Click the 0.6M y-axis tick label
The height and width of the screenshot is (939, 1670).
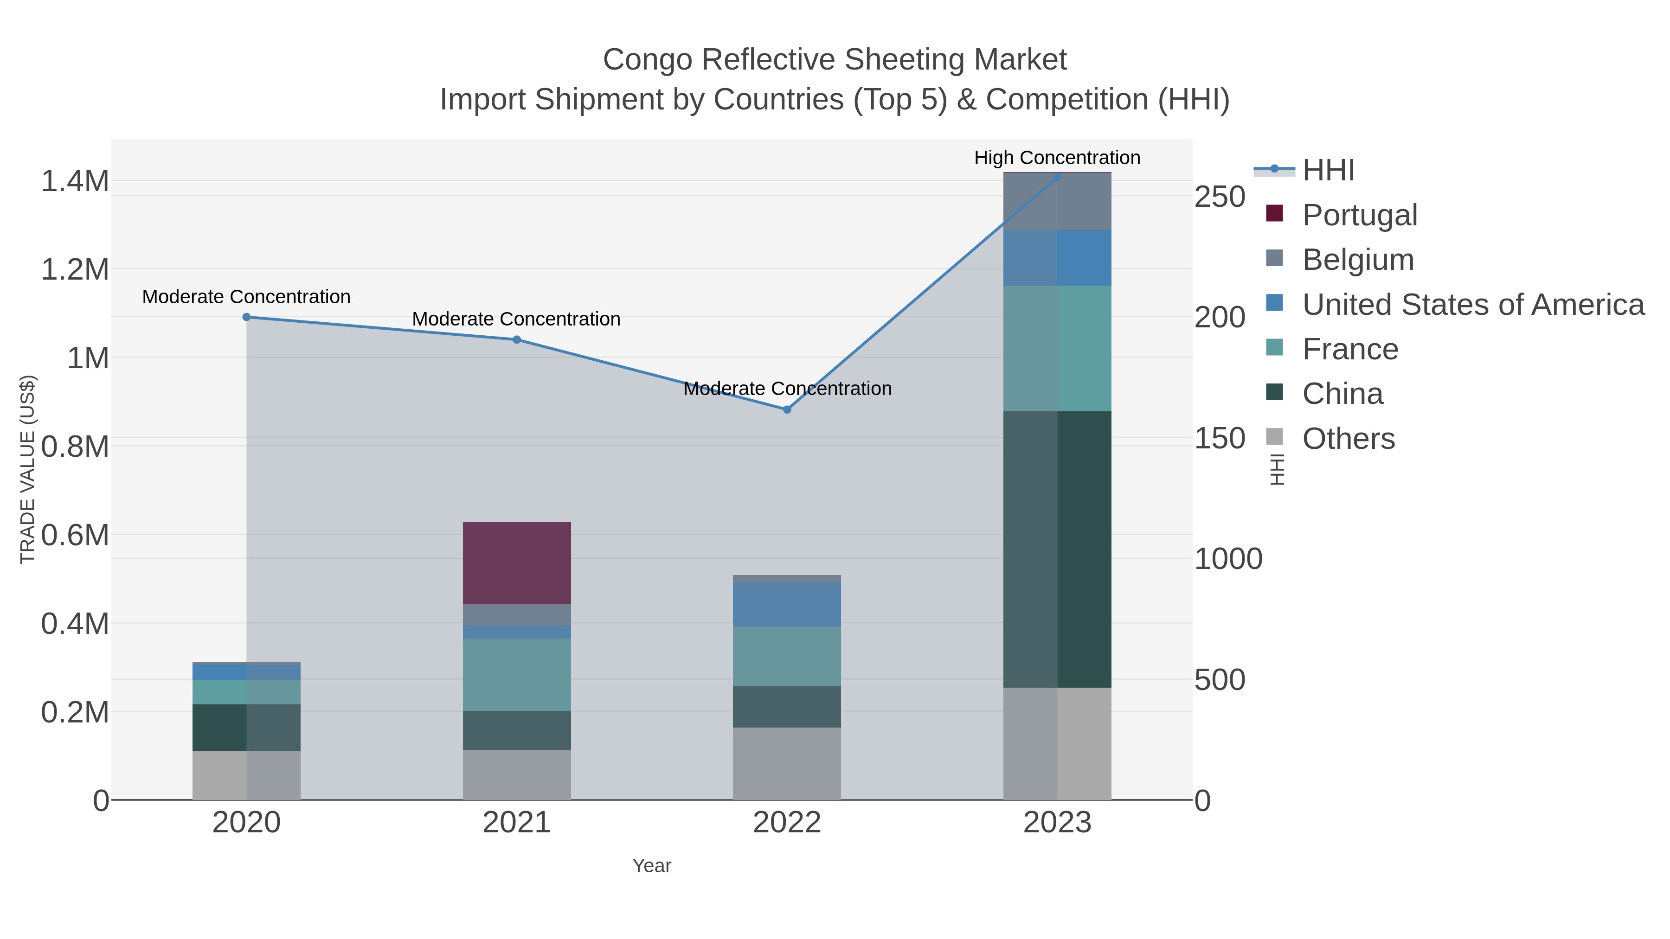(75, 535)
